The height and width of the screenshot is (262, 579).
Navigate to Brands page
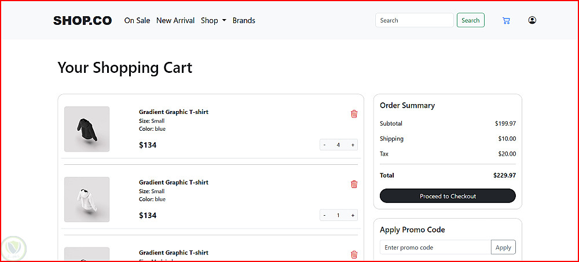coord(244,20)
